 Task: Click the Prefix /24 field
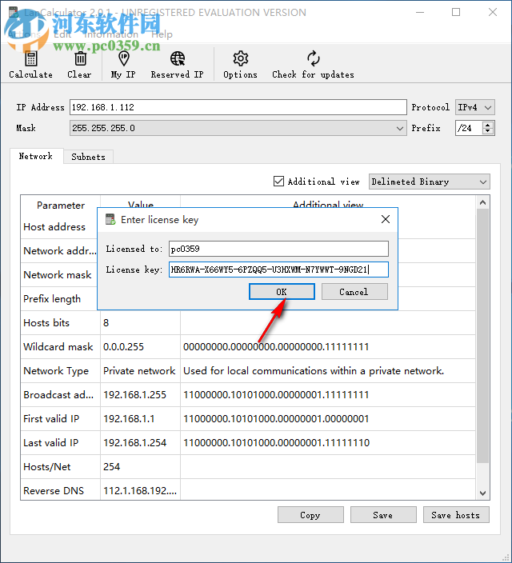pyautogui.click(x=469, y=128)
